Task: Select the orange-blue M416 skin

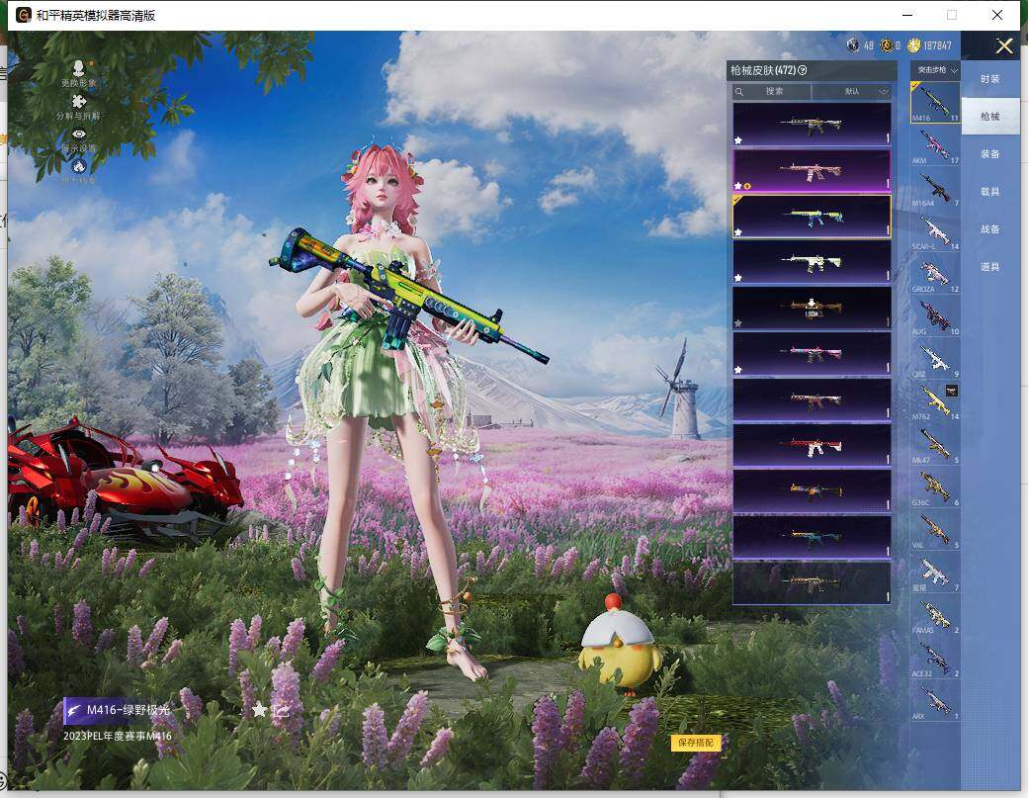Action: click(812, 490)
